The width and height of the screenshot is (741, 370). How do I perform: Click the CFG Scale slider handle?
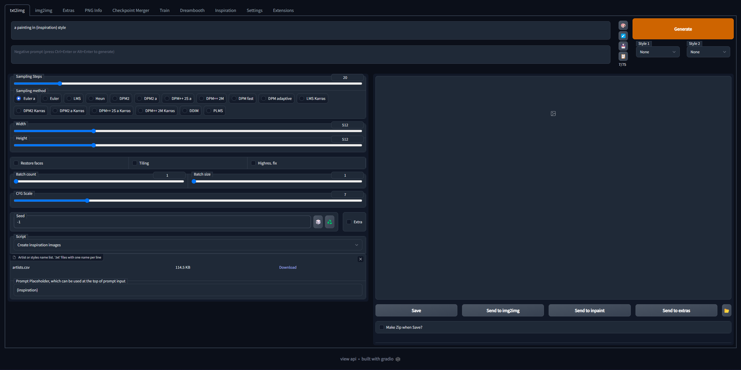tap(87, 201)
